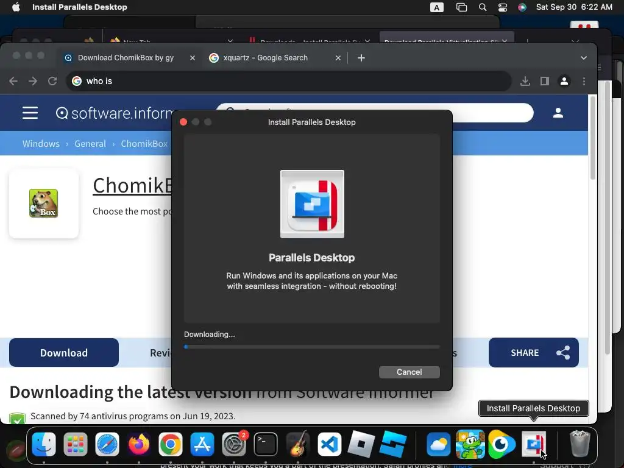Open the ChomikBox breadcrumb link
The width and height of the screenshot is (624, 468).
coord(144,144)
